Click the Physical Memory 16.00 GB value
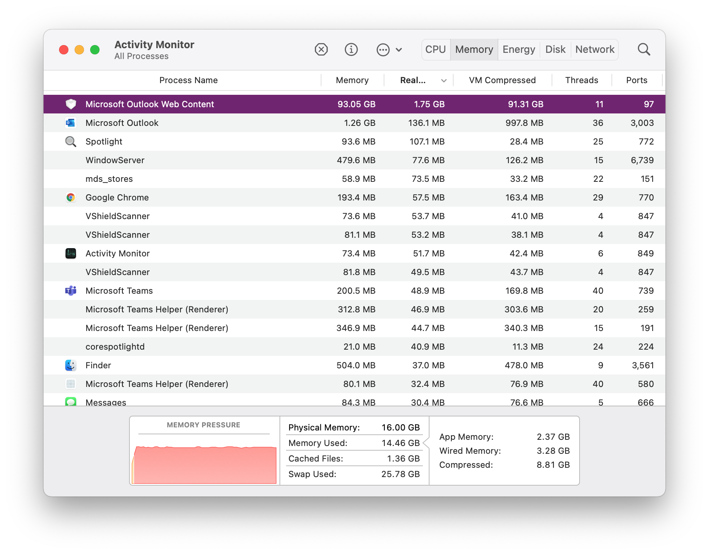Viewport: 709px width, 554px height. click(400, 427)
